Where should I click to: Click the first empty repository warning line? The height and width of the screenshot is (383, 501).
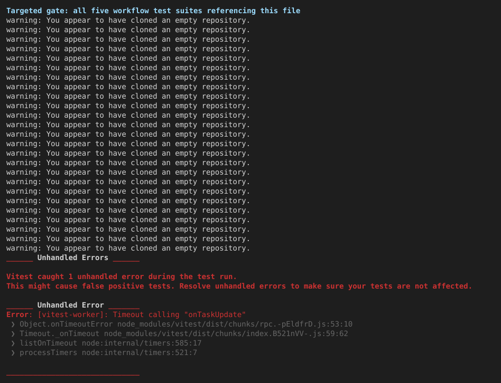point(128,21)
